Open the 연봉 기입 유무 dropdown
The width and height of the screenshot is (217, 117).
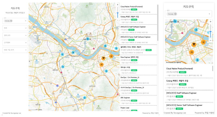point(15,50)
